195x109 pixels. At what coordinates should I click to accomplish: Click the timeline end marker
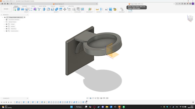pos(87,102)
